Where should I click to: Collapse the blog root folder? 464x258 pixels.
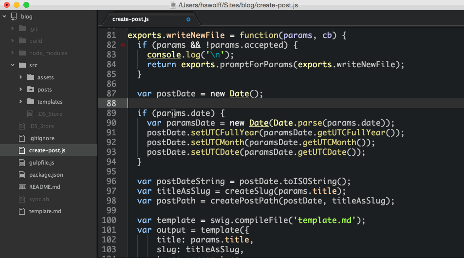pyautogui.click(x=4, y=17)
